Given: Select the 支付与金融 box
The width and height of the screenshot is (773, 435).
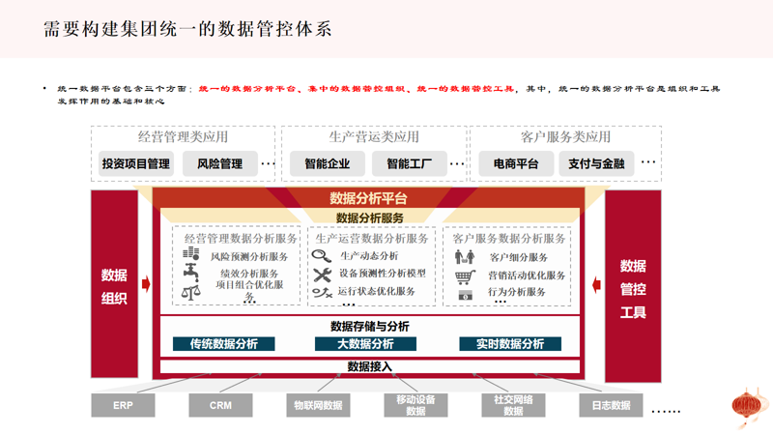Looking at the screenshot, I should click(x=596, y=163).
